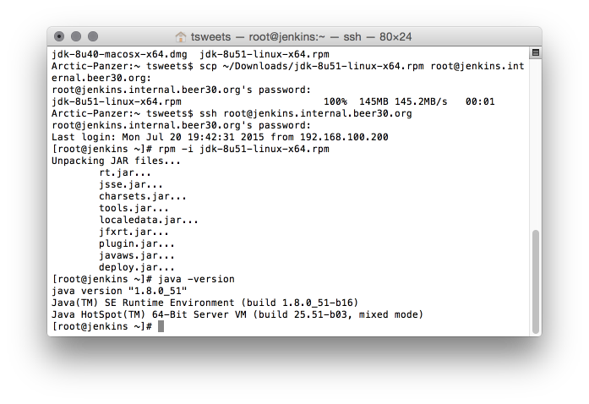The width and height of the screenshot is (589, 404).
Task: Click the terminal cursor block at the prompt
Action: click(161, 326)
